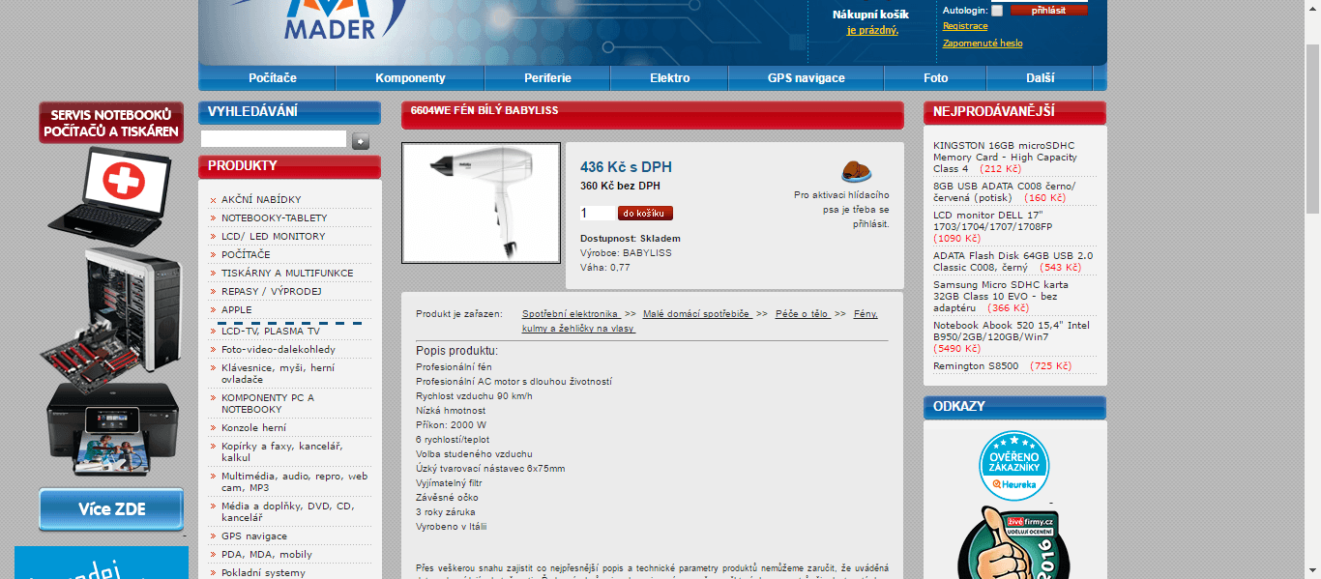The width and height of the screenshot is (1321, 579).
Task: Open APPLE category
Action: (237, 309)
